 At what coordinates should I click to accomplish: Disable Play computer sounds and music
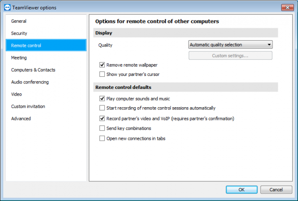click(x=102, y=99)
